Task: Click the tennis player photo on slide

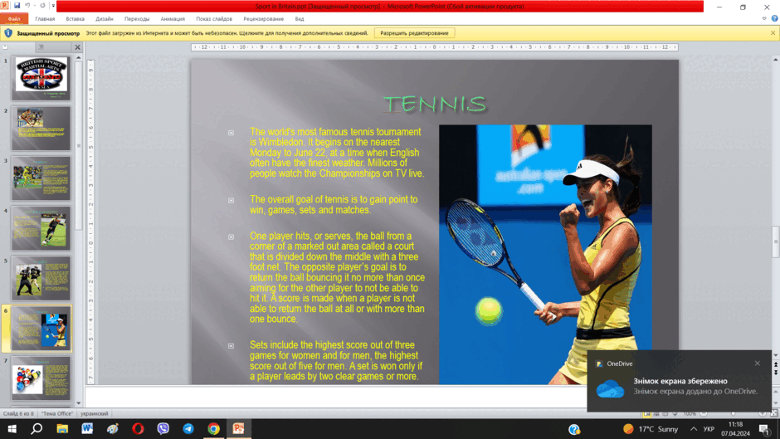Action: [x=545, y=254]
